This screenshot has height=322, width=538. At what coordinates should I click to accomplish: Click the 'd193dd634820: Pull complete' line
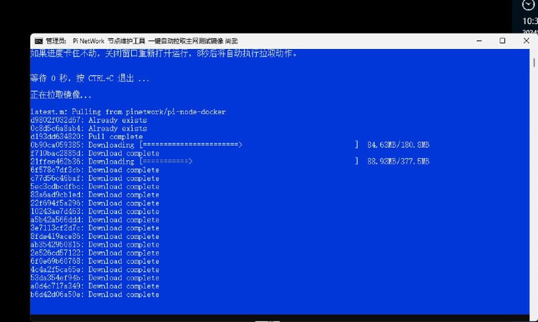click(x=86, y=137)
